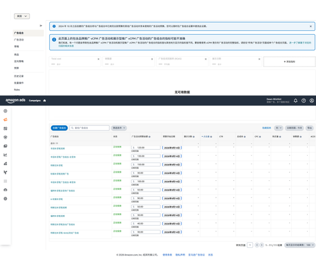Click the budget field showing 40.00
This screenshot has height=260, width=316.
[x=145, y=223]
